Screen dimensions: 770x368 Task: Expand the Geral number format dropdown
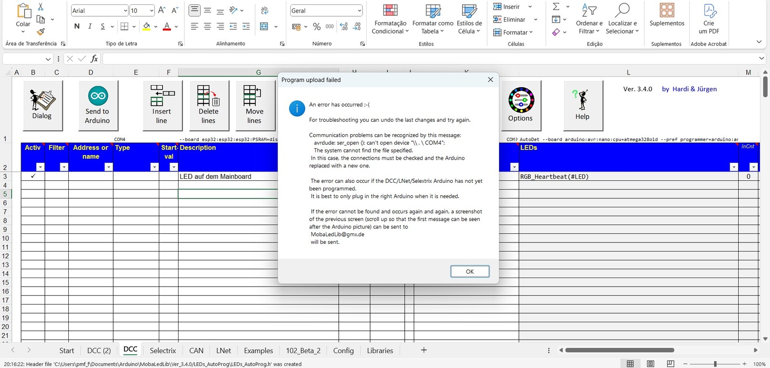pos(359,11)
